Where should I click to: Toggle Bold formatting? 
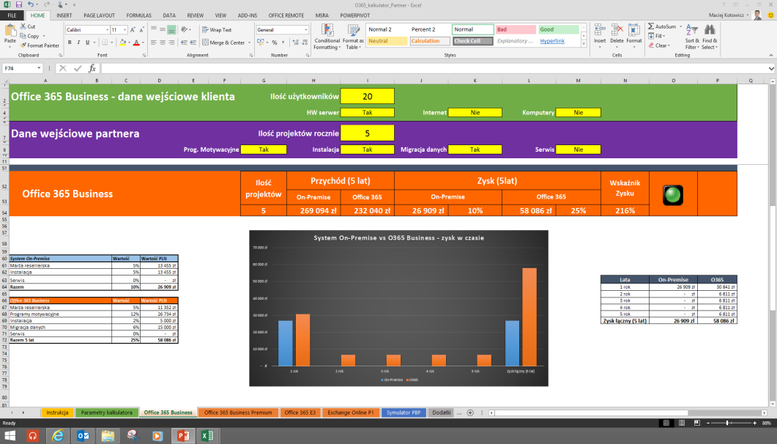(x=70, y=42)
